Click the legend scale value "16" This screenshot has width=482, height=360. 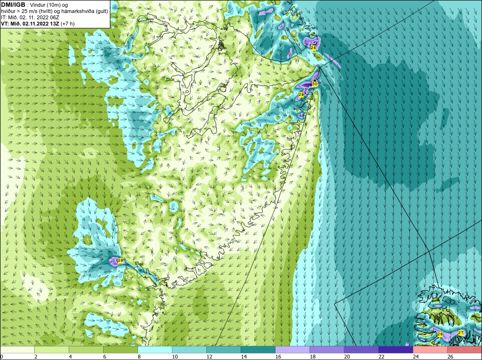coord(278,357)
